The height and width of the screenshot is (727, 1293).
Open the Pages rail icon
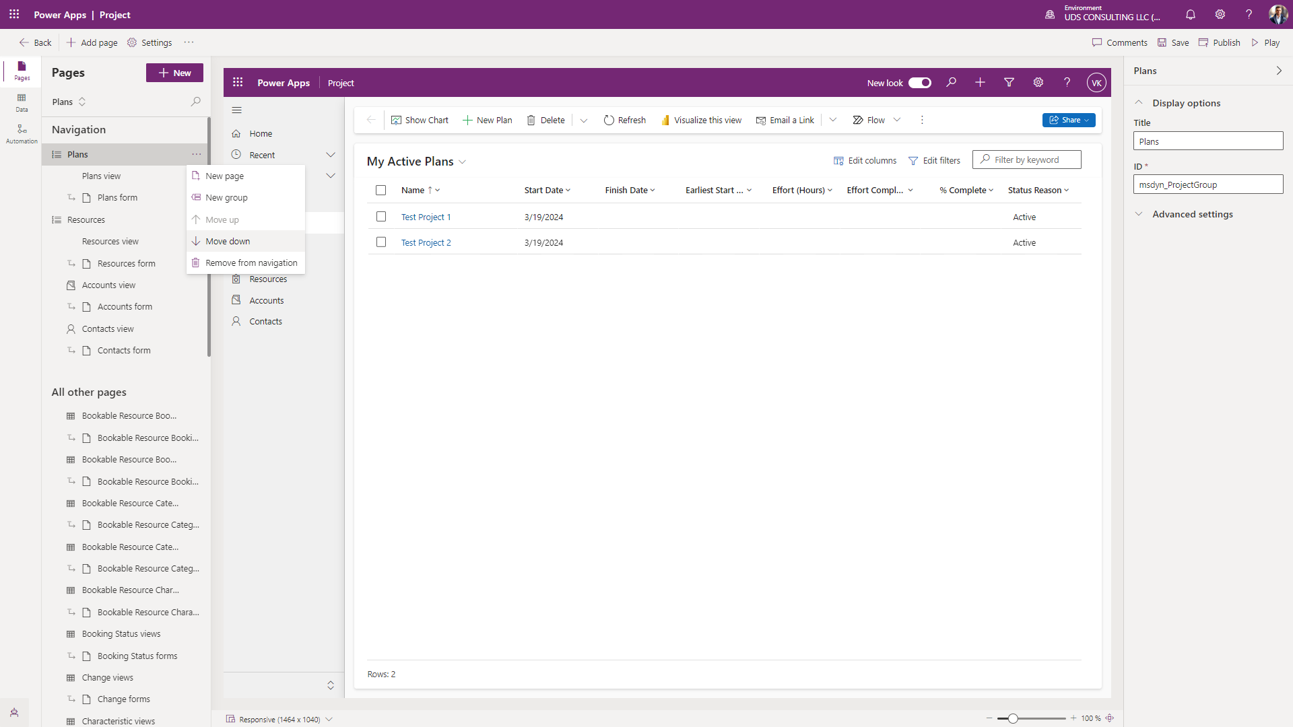[x=22, y=70]
